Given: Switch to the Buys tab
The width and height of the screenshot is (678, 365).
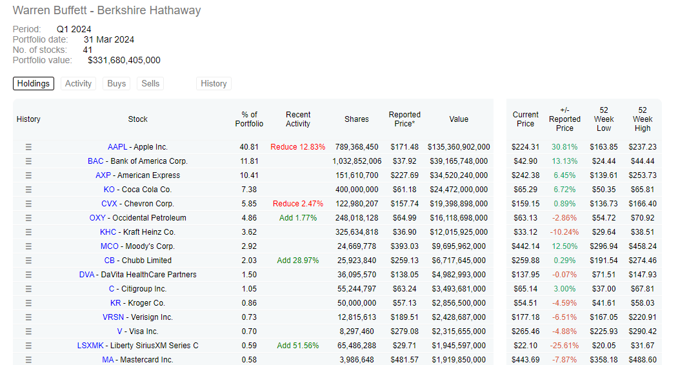Looking at the screenshot, I should (x=116, y=83).
